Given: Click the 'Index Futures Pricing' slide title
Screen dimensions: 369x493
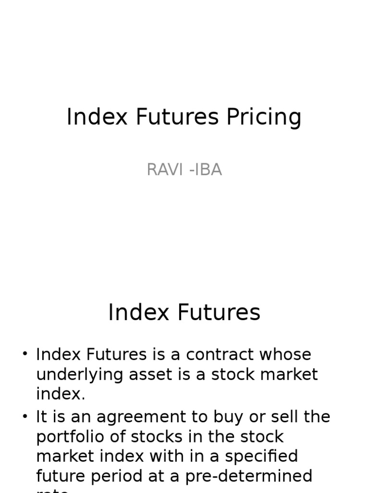Looking at the screenshot, I should click(184, 117).
